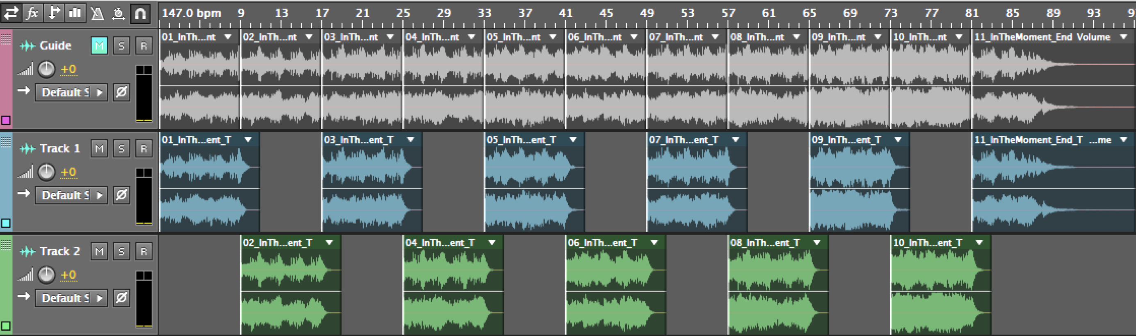Show the Sends track controls
Image resolution: width=1136 pixels, height=336 pixels.
point(54,13)
